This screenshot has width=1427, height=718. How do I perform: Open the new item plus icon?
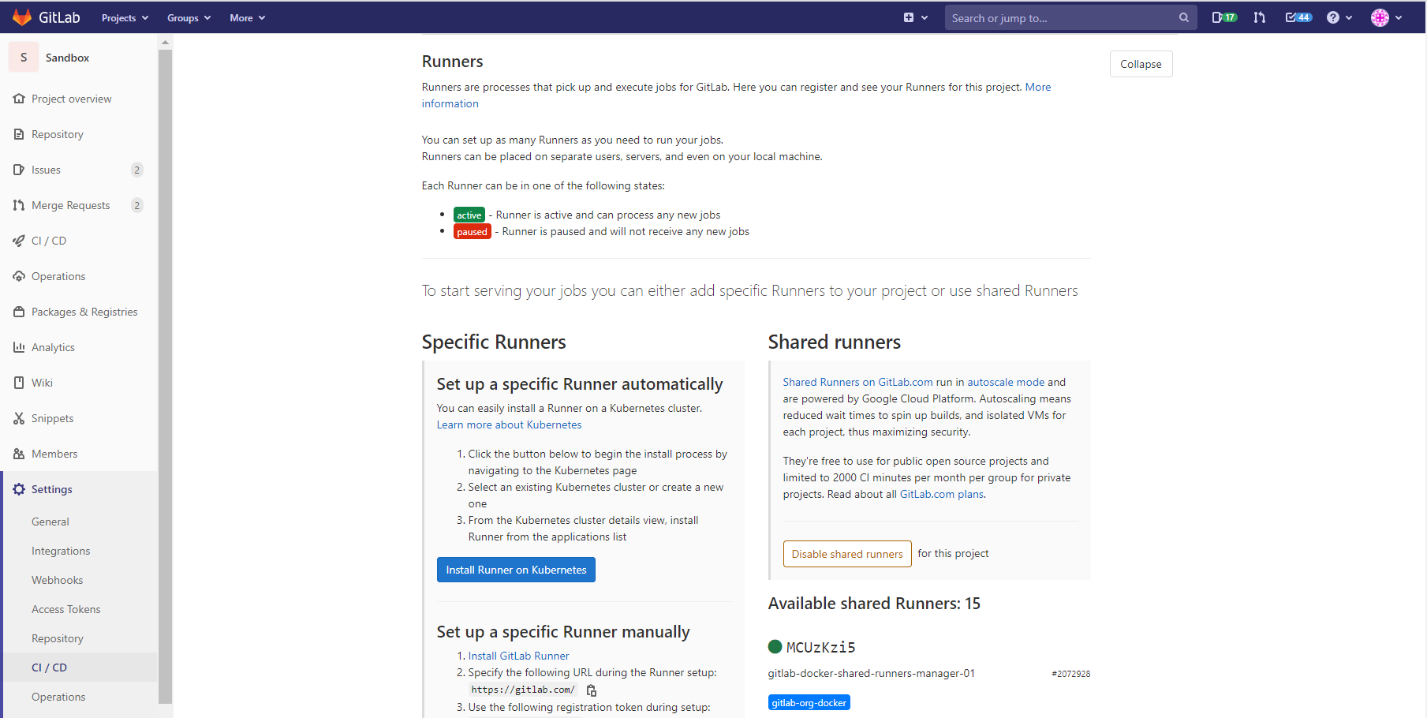tap(909, 17)
